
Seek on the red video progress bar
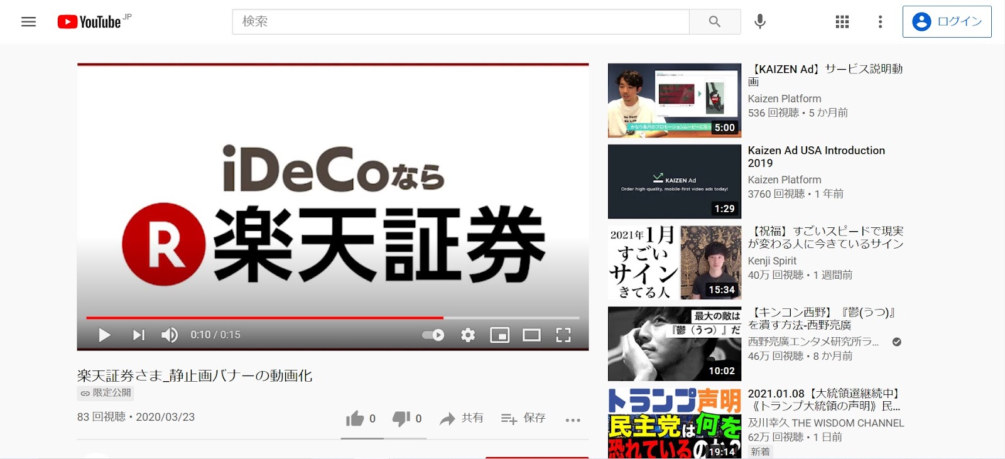333,318
